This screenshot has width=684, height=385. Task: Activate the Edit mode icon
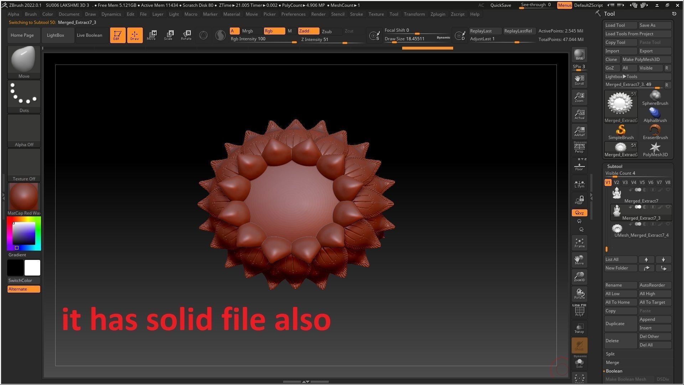(x=117, y=35)
